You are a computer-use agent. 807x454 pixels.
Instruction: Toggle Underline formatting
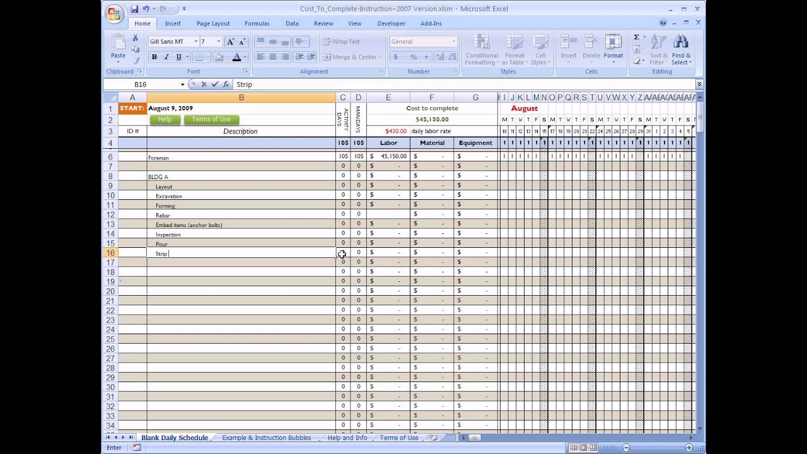(x=178, y=57)
